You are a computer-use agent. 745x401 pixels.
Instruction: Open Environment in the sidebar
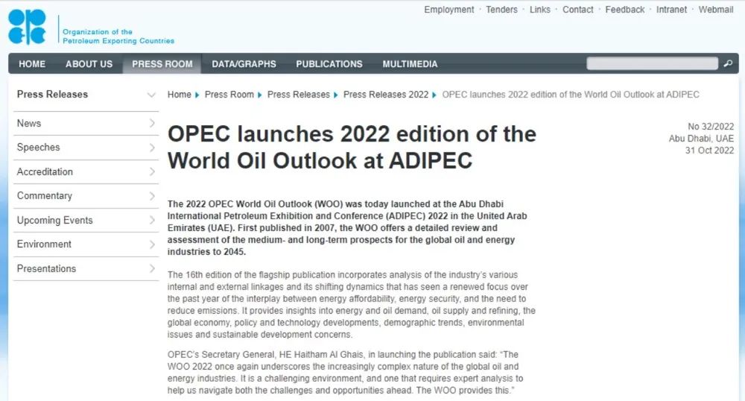pyautogui.click(x=44, y=244)
